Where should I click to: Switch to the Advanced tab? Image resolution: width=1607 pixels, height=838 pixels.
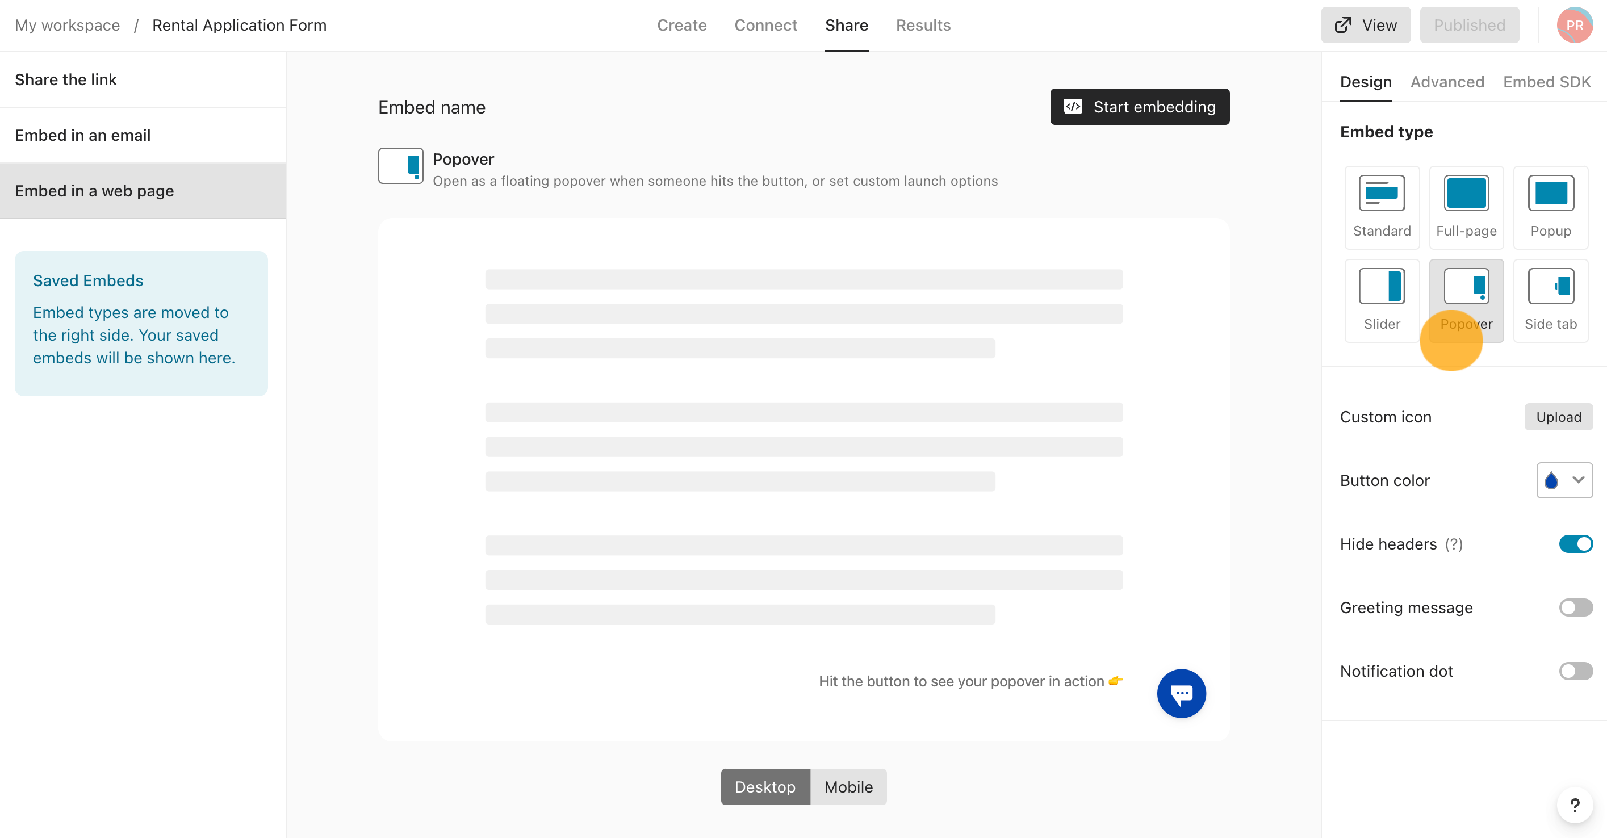pos(1446,82)
